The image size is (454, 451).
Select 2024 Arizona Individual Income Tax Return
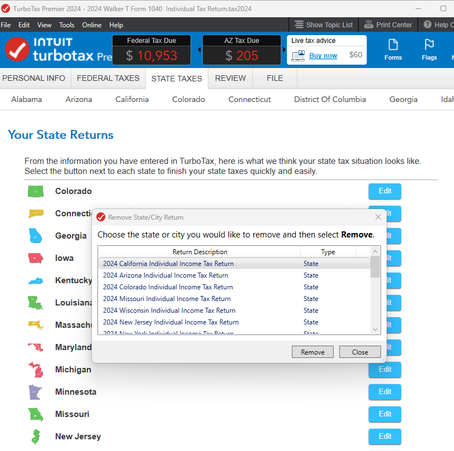tap(234, 275)
